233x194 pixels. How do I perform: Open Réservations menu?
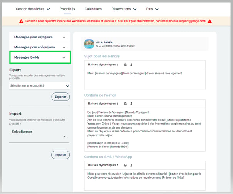[124, 9]
